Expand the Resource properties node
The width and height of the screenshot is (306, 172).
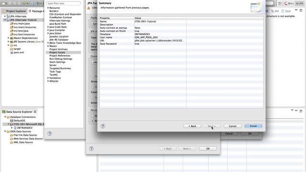(x=48, y=8)
